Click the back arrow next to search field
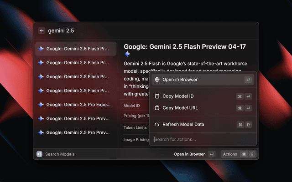Image resolution: width=292 pixels, height=182 pixels. pyautogui.click(x=42, y=30)
